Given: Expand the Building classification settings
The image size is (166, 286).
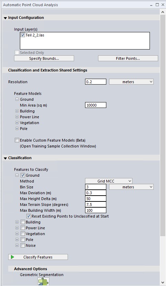Looking at the screenshot, I should tap(17, 222).
